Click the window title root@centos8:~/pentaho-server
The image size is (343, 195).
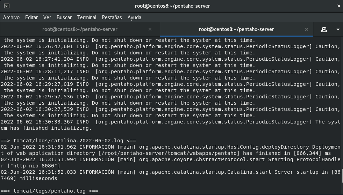[x=172, y=6]
